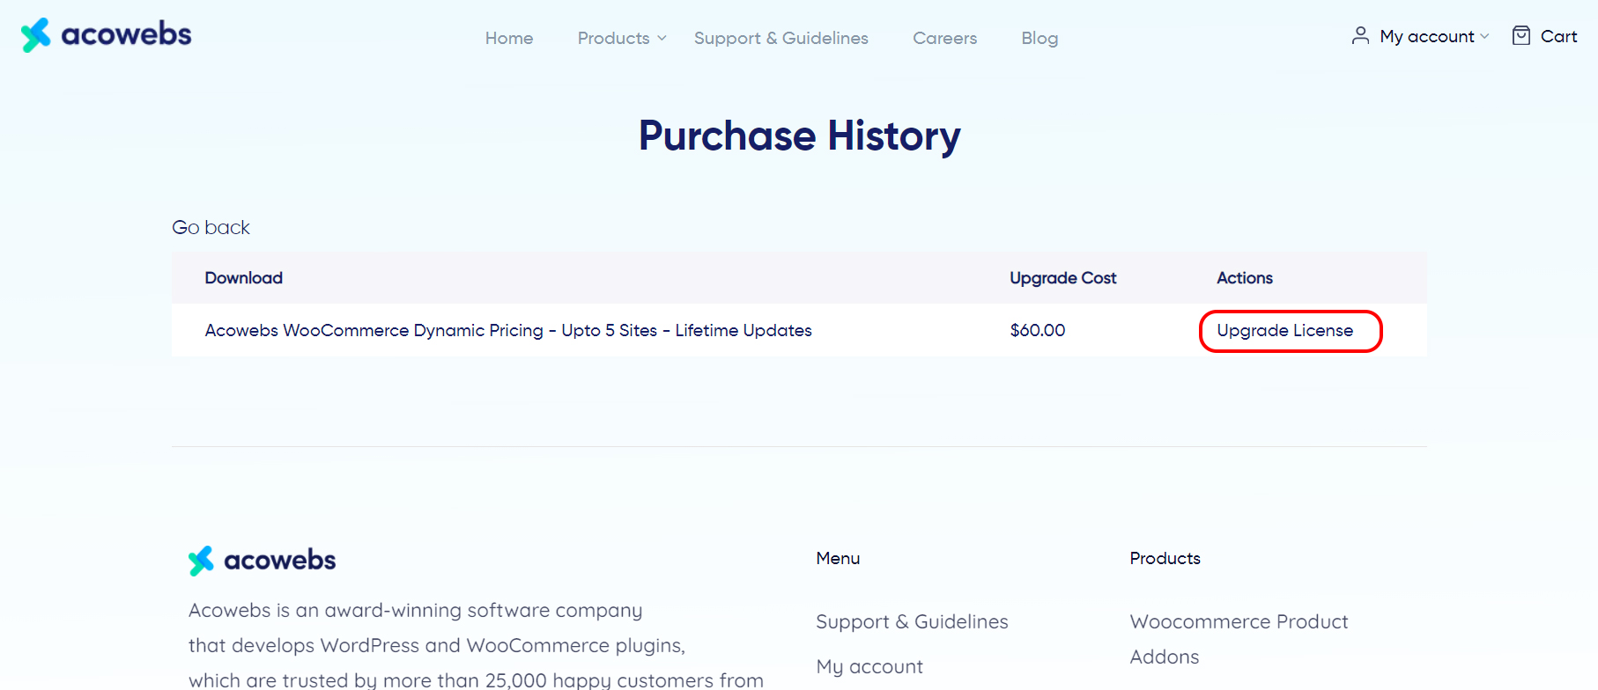Screen dimensions: 1598x690
Task: Click the Purchase History page heading
Action: click(x=799, y=136)
